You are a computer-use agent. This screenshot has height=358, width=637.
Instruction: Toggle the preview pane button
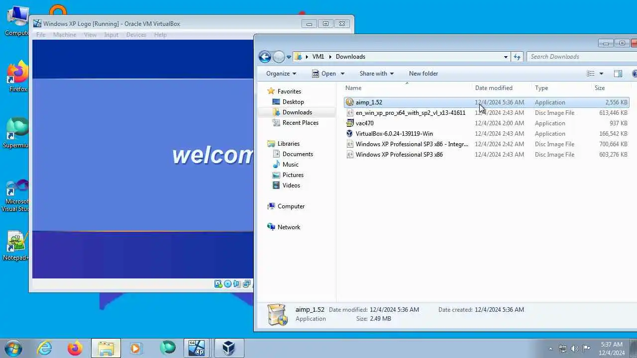pos(618,74)
